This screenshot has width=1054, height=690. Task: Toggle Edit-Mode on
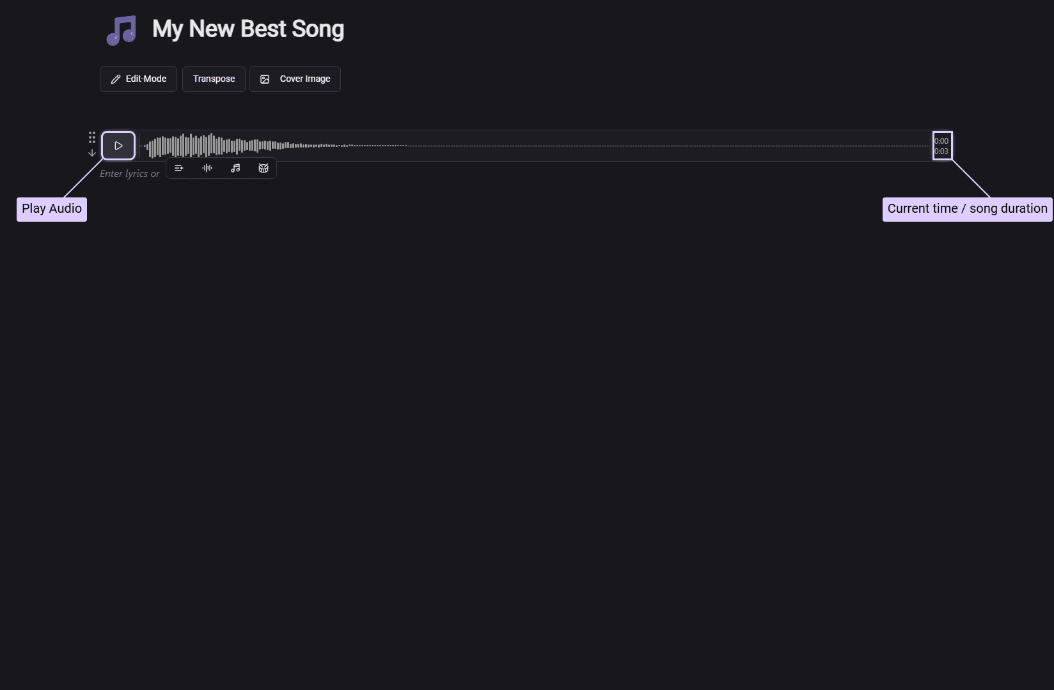(138, 79)
